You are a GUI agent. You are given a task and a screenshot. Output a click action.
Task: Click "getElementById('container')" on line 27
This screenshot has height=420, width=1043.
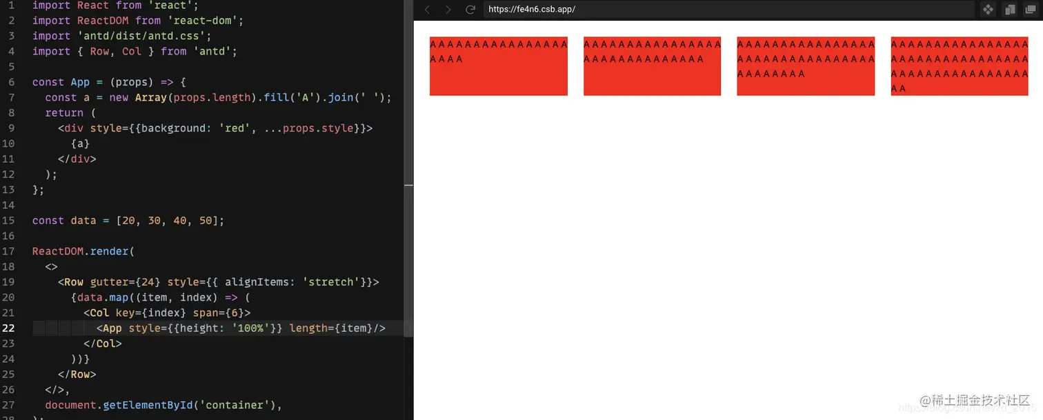190,405
